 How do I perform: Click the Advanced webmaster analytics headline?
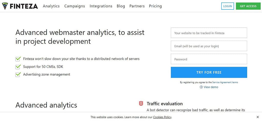pos(80,37)
